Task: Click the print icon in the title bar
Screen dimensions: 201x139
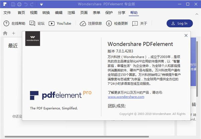Action: coord(19,4)
